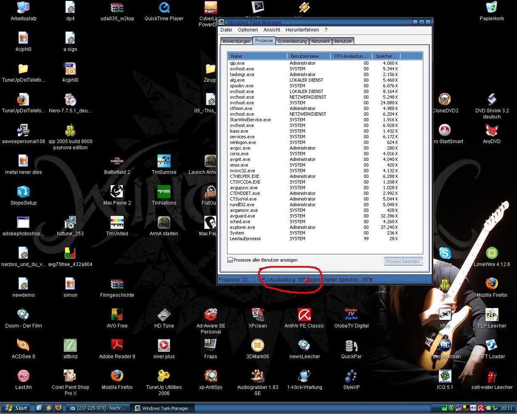Open the Ansicht menu
Image resolution: width=517 pixels, height=414 pixels.
coord(272,30)
